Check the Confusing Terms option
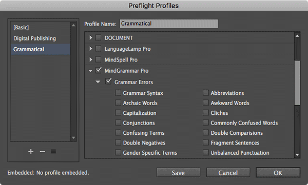 118,133
